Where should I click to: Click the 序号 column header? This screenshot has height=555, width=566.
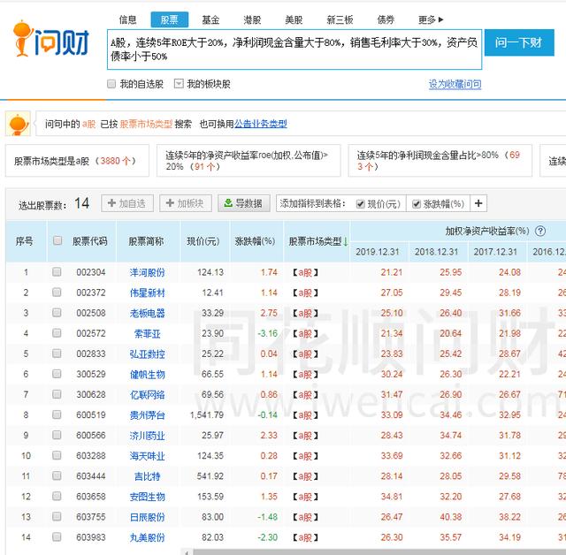[24, 241]
